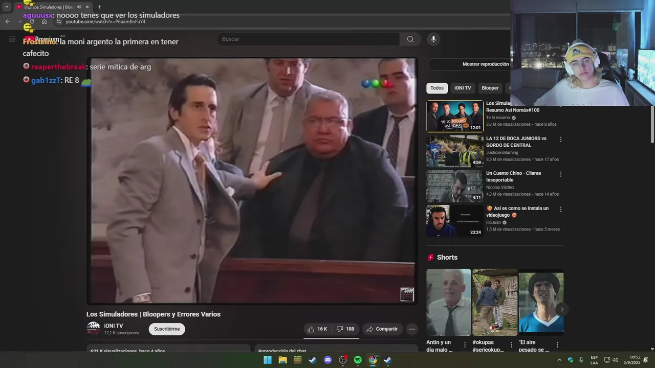
Task: Open Los Simuladores resumen thumbnail
Action: 455,116
